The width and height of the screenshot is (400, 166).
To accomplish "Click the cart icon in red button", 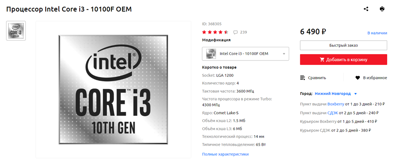I will 322,60.
